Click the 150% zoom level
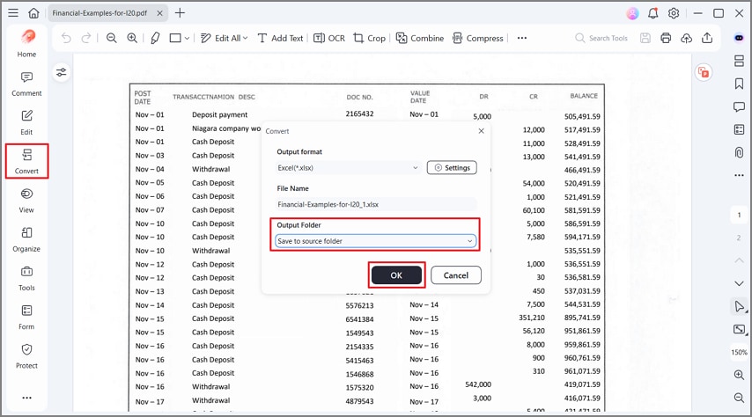Viewport: 752px width, 417px height. pyautogui.click(x=739, y=352)
